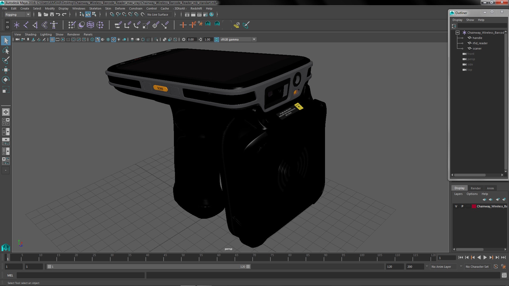The width and height of the screenshot is (509, 286).
Task: Click the Undo arrow icon
Action: [58, 14]
